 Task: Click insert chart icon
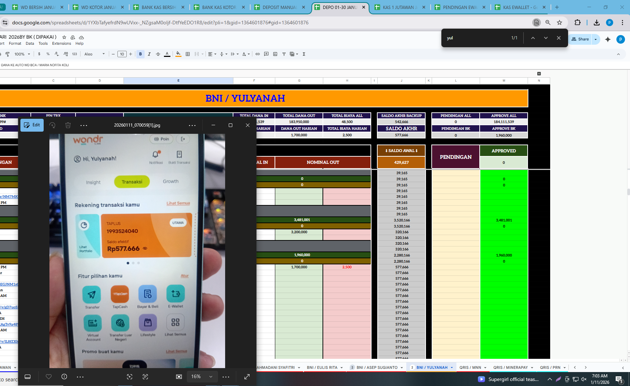[275, 54]
